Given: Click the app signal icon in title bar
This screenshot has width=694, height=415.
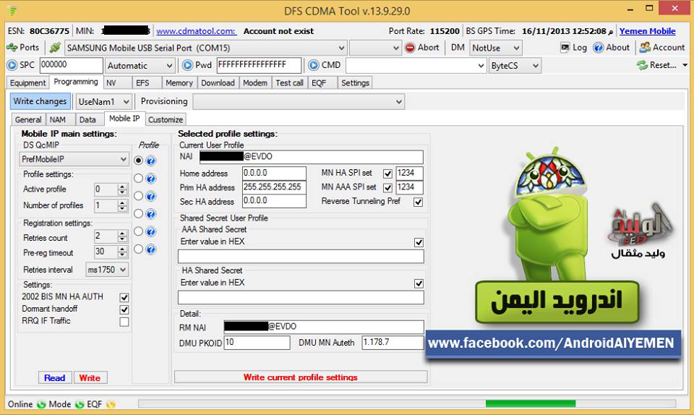Looking at the screenshot, I should (12, 10).
